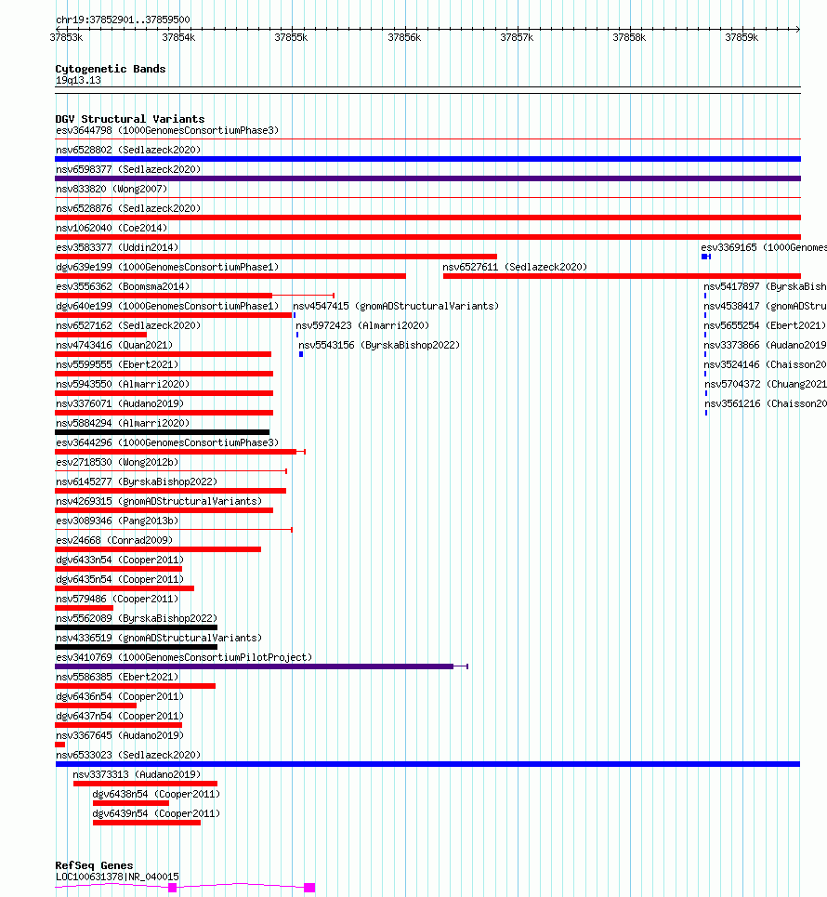The image size is (827, 897).
Task: Click the 37859k ruler tick label
Action: tap(742, 37)
